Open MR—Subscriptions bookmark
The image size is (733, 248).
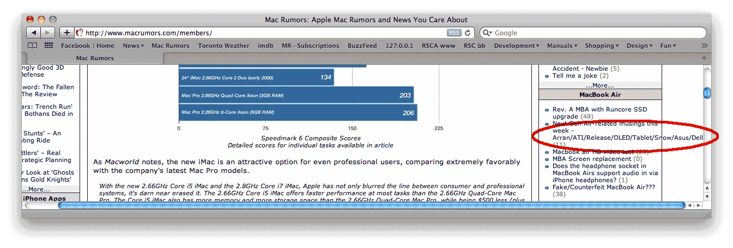(x=310, y=46)
